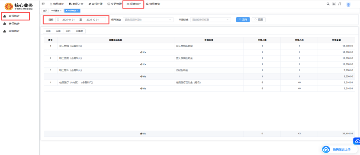Select the 当年 quick range
Viewport: 360px width, 155px height.
click(48, 31)
